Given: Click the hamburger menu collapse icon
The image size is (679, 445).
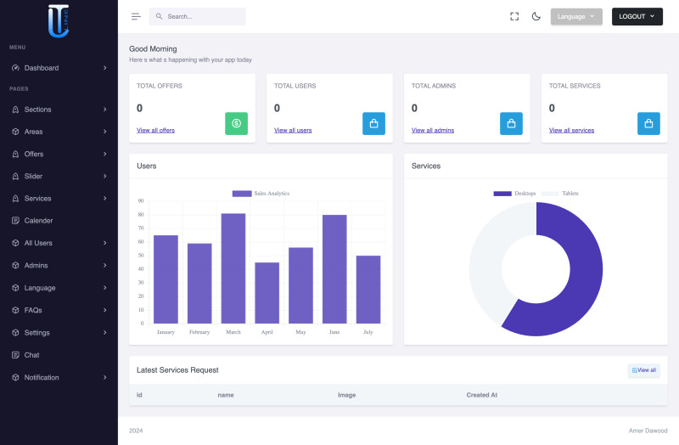Looking at the screenshot, I should click(x=136, y=16).
